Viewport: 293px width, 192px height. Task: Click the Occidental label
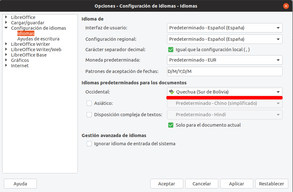click(98, 92)
